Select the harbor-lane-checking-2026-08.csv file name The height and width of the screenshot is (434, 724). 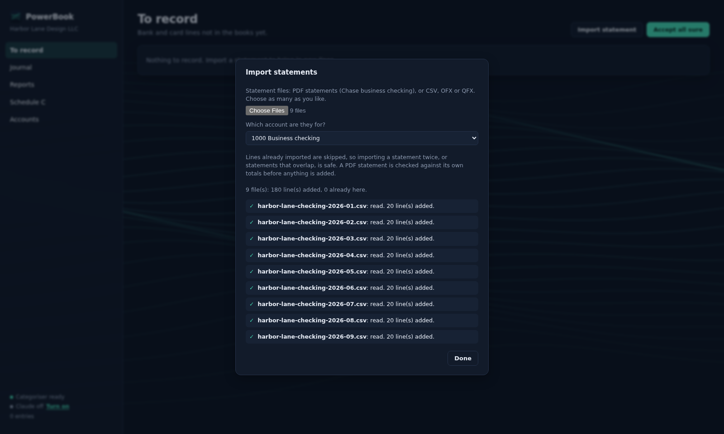(312, 321)
